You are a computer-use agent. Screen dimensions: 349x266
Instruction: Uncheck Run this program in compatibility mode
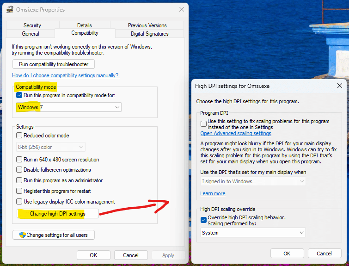coord(19,95)
